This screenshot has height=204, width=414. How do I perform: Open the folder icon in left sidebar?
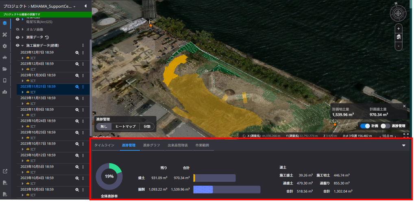coord(5,69)
